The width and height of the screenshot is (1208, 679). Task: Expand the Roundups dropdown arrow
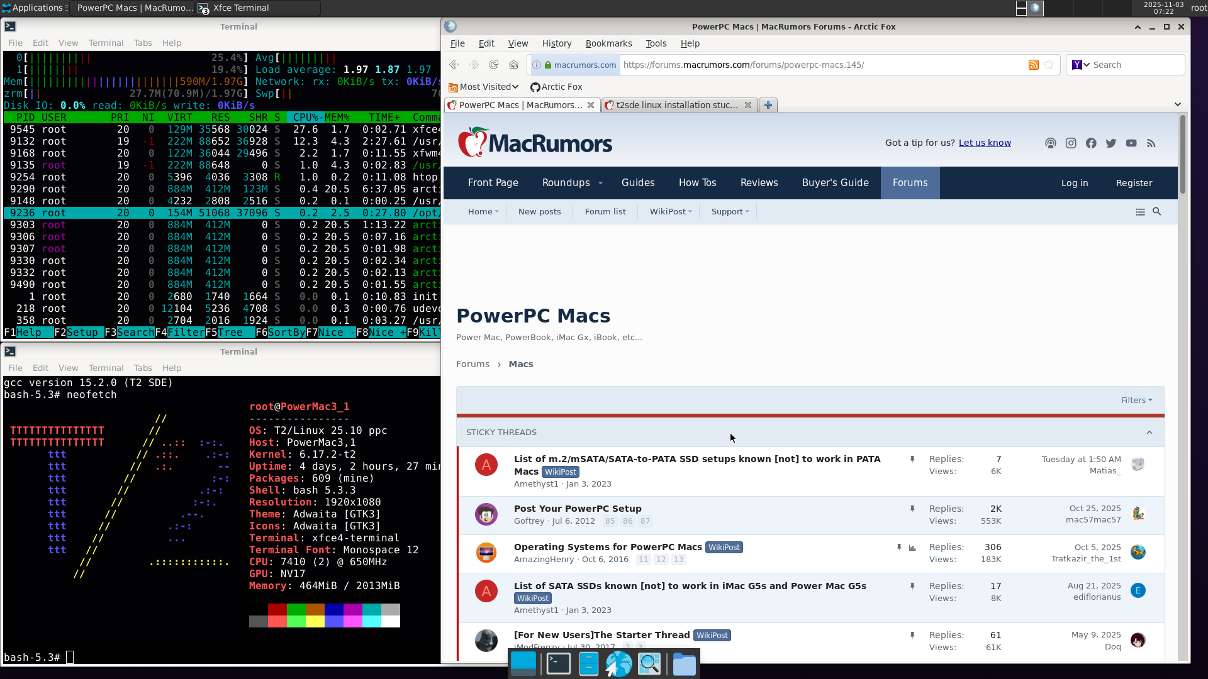pyautogui.click(x=600, y=183)
